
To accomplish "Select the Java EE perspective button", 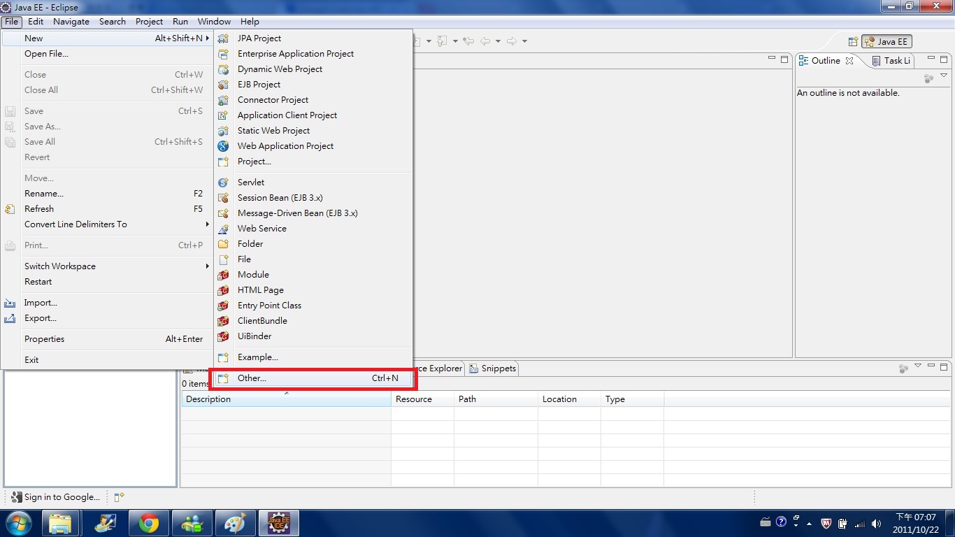I will 886,42.
